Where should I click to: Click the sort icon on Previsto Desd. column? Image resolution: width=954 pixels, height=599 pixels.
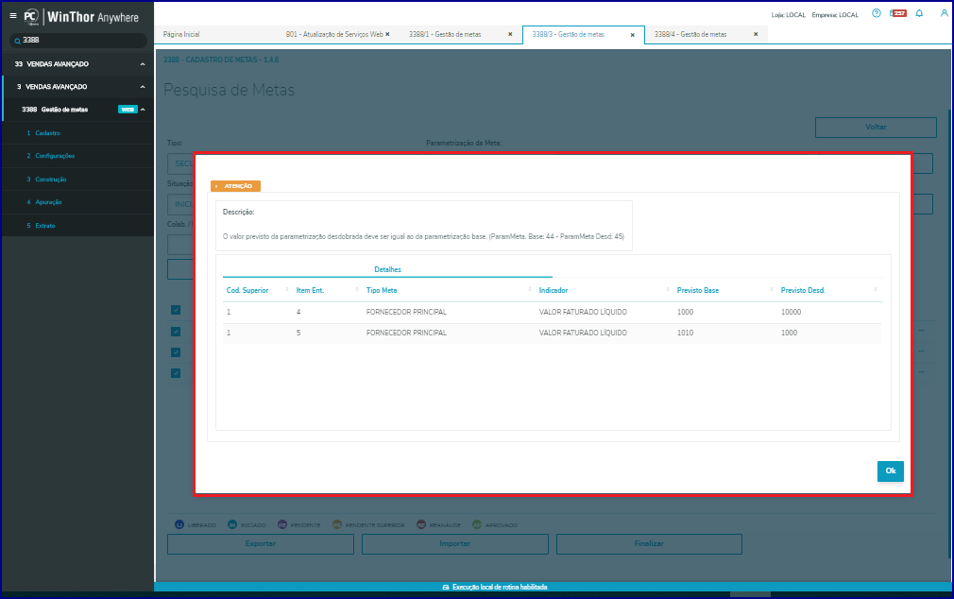pyautogui.click(x=876, y=290)
